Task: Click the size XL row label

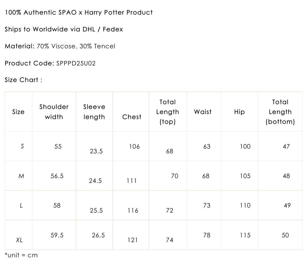Action: click(19, 240)
